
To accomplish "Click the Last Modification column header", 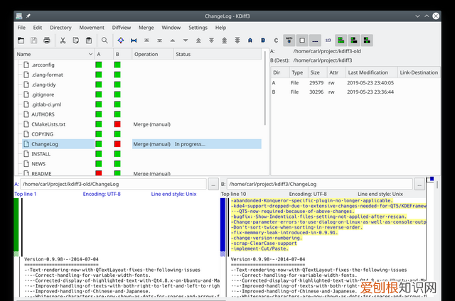I will [368, 72].
